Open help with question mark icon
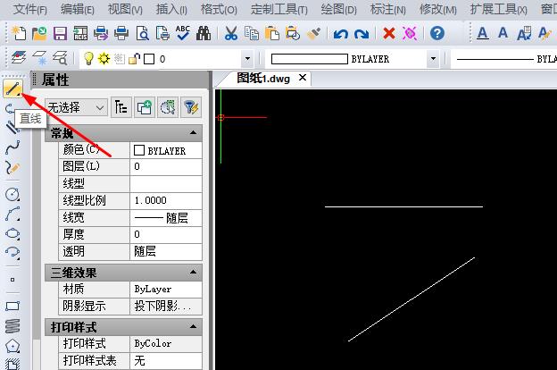The height and width of the screenshot is (370, 557). (x=436, y=33)
